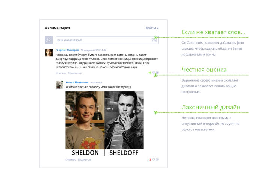Click Ответить under Георгий Макаров's comment
The height and width of the screenshot is (188, 278).
click(60, 73)
